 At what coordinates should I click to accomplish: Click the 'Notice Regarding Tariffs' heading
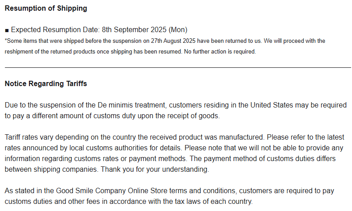[46, 83]
